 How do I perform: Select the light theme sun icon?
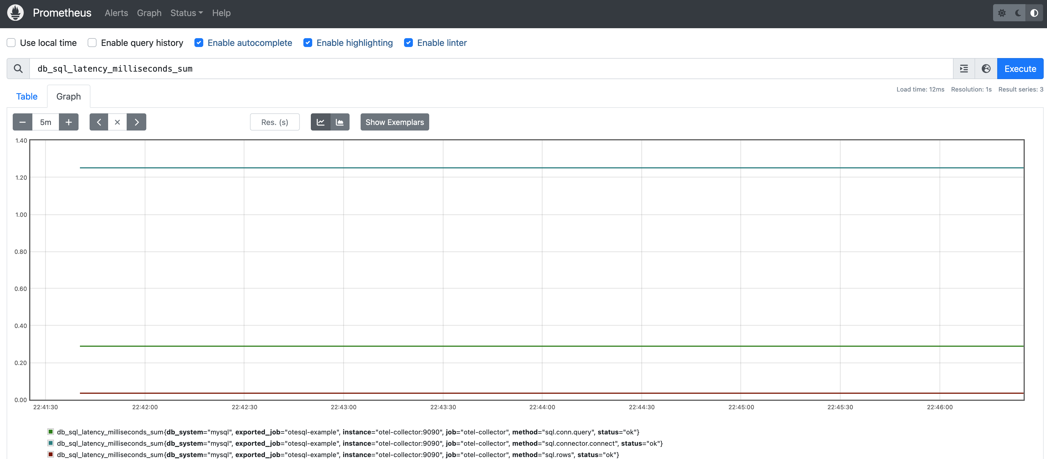tap(1002, 13)
